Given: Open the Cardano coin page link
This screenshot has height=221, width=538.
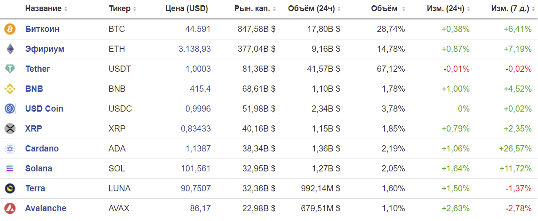Looking at the screenshot, I should coord(42,149).
